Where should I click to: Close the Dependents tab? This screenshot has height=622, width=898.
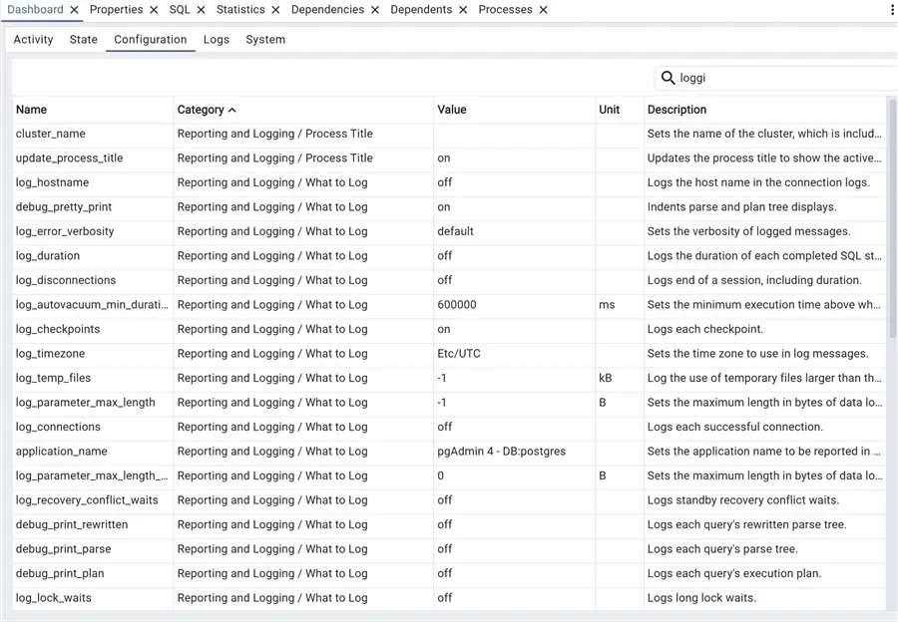click(x=461, y=9)
